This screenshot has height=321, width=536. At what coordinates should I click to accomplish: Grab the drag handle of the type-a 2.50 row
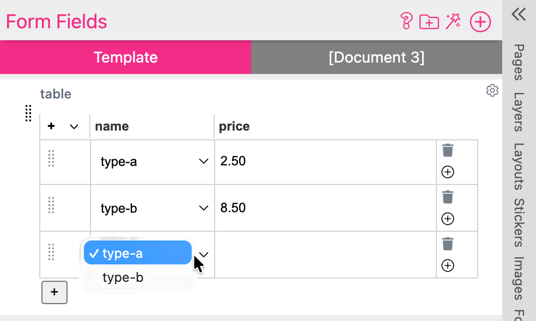tap(51, 158)
